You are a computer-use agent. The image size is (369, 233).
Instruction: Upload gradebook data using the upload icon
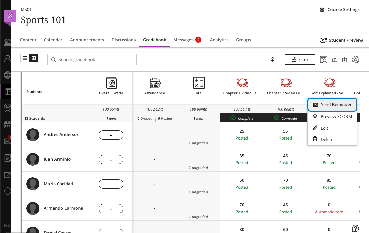pyautogui.click(x=335, y=59)
